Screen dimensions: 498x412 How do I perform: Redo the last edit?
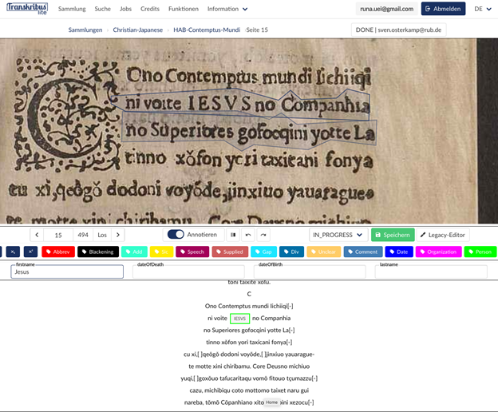point(263,235)
